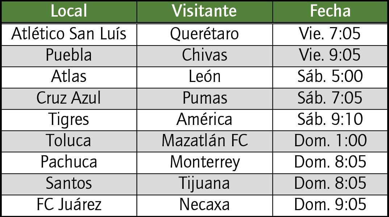Viewport: 389px width, 217px height.
Task: Click the Sáb. 9:10 time cell
Action: (x=330, y=120)
